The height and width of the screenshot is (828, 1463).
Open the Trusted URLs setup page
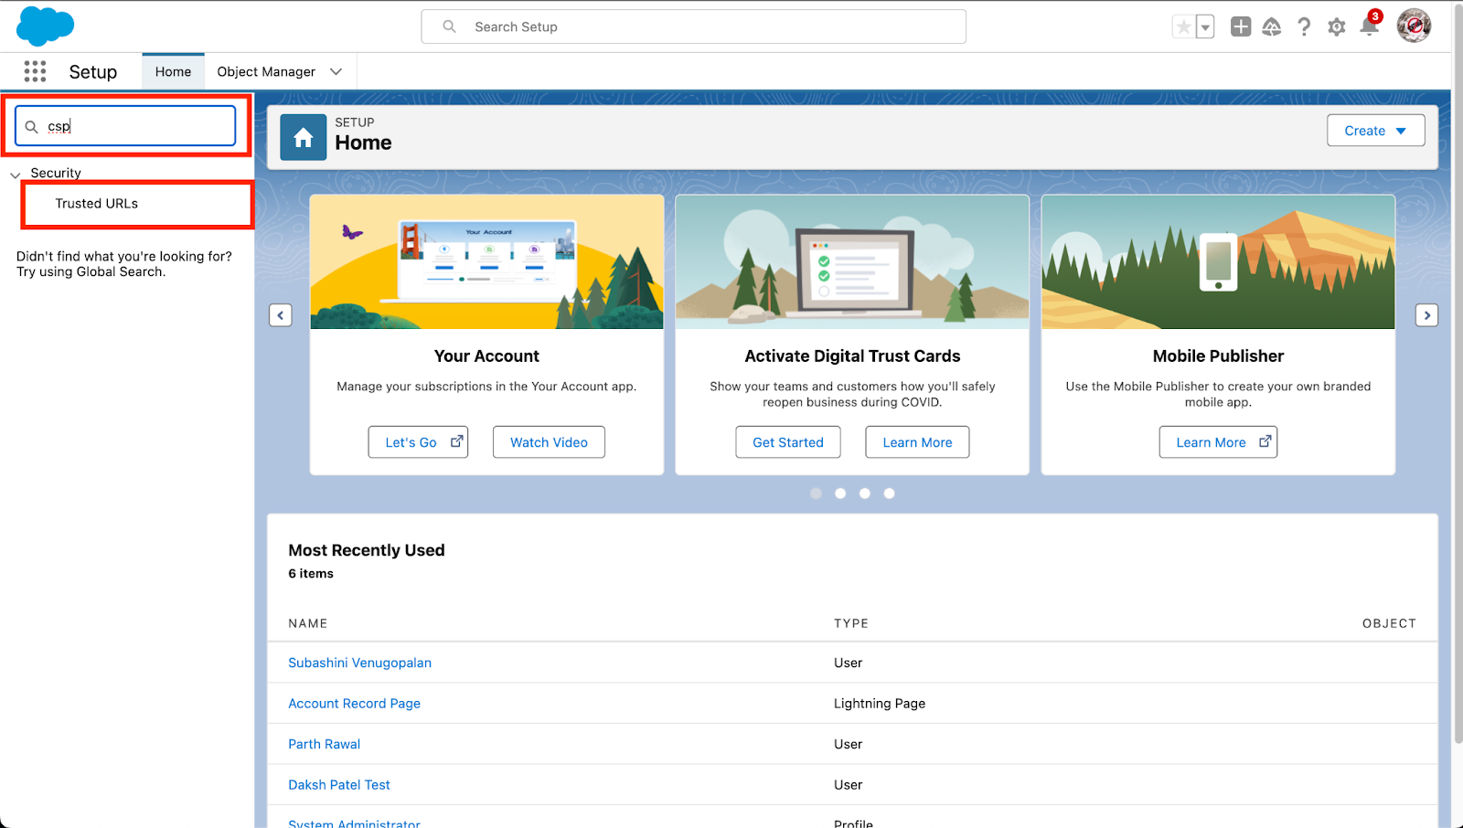click(x=95, y=204)
